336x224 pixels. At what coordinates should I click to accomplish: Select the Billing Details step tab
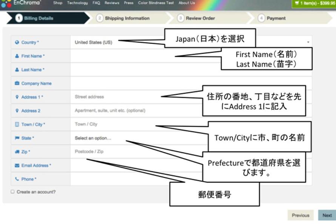pyautogui.click(x=48, y=18)
